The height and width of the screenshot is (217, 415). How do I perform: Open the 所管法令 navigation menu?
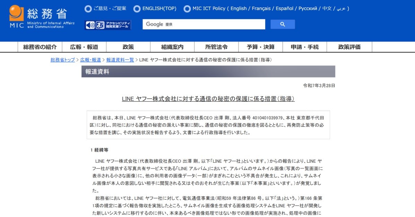pyautogui.click(x=216, y=47)
